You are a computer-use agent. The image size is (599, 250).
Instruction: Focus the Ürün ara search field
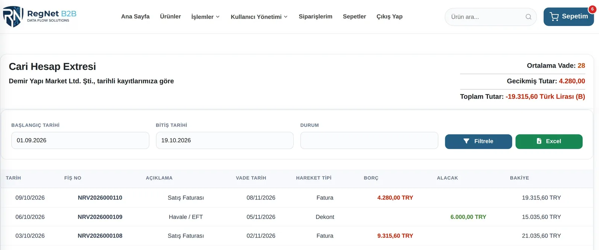pos(490,17)
